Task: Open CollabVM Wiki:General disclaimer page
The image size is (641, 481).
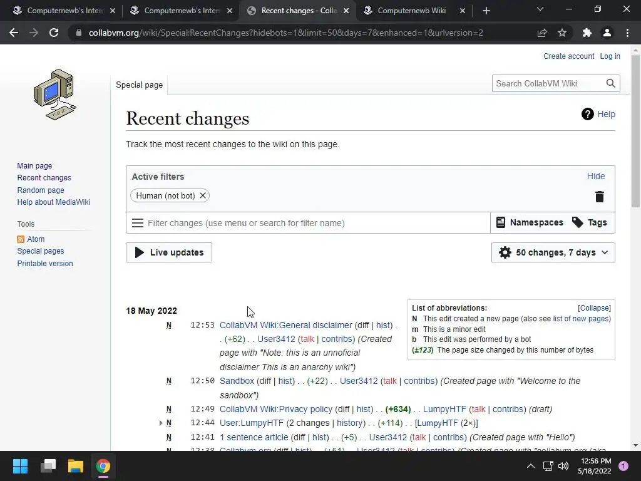Action: click(x=285, y=325)
